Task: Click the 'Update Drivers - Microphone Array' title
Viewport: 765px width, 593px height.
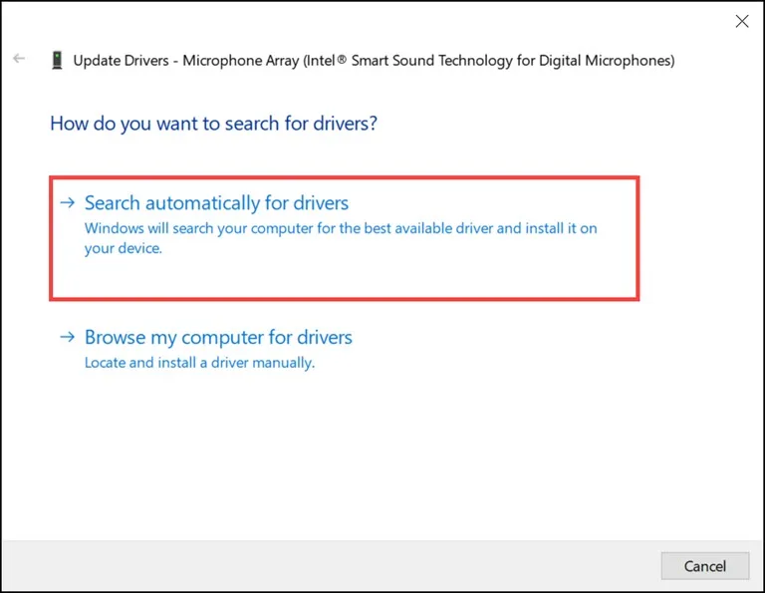Action: [374, 61]
